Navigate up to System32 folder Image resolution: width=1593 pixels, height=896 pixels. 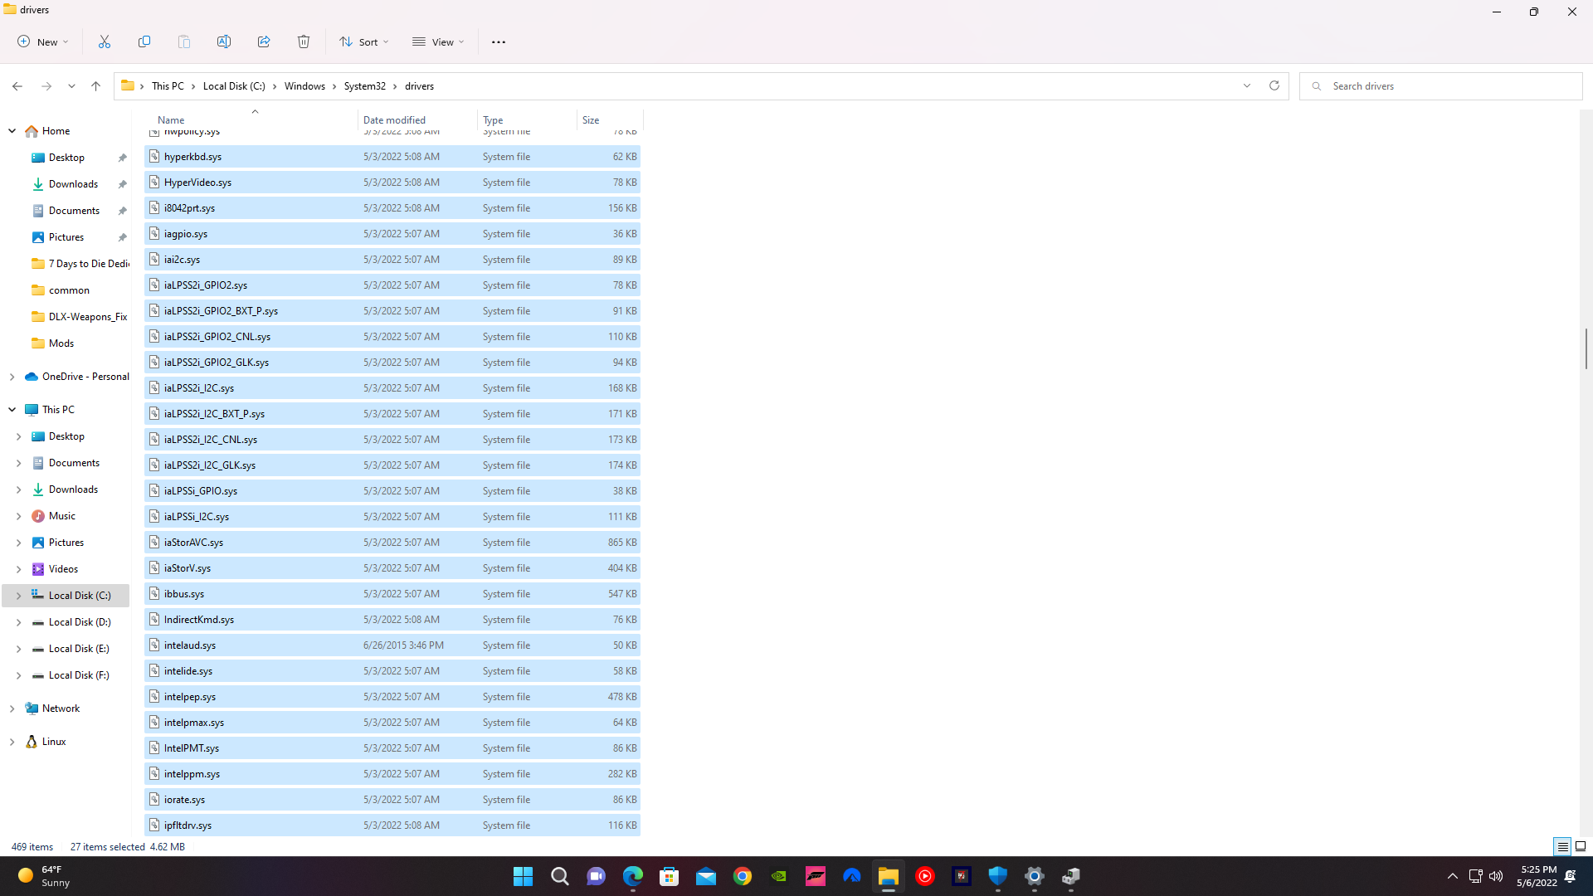click(95, 85)
